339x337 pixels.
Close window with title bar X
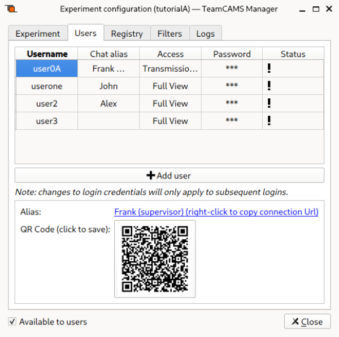click(x=329, y=9)
